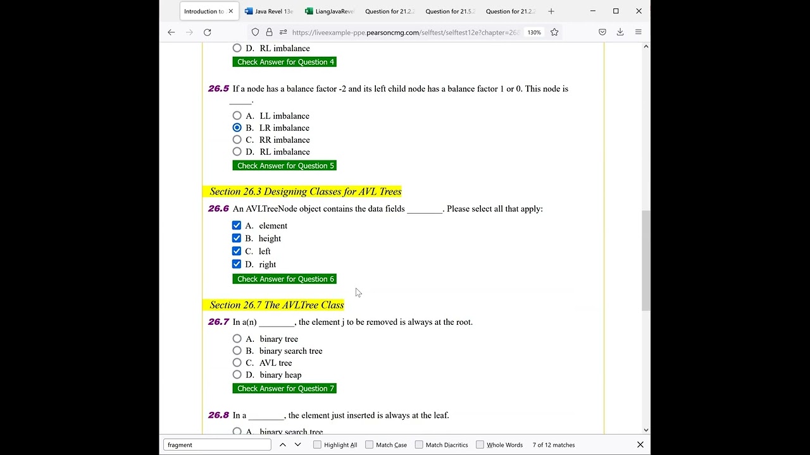Select option C AVL tree
Screen dimensions: 810x455
coord(237,363)
